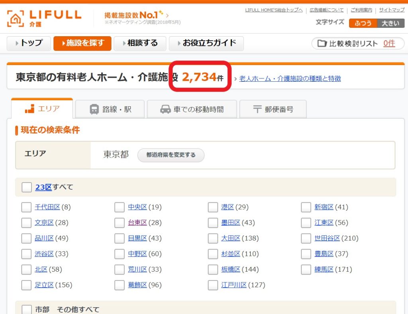Check the 千代田区 checkbox
Image resolution: width=408 pixels, height=314 pixels.
(x=26, y=207)
